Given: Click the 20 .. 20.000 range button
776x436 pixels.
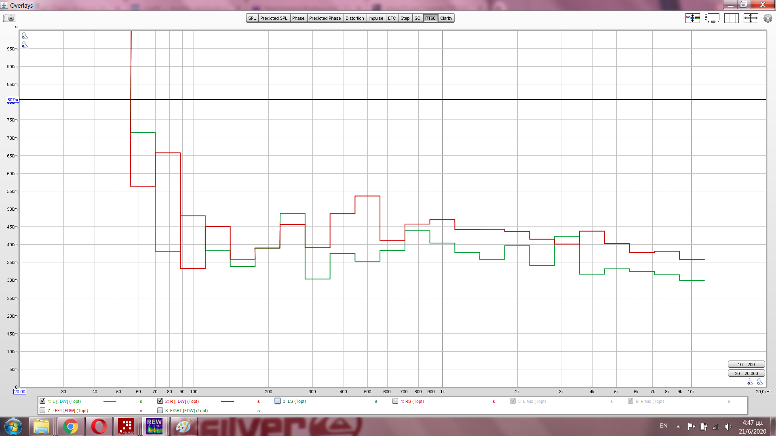Looking at the screenshot, I should point(746,373).
